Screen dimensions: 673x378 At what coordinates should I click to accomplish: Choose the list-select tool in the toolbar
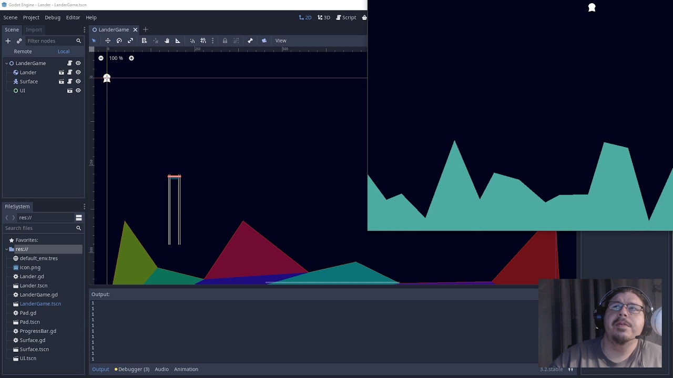[x=144, y=41]
